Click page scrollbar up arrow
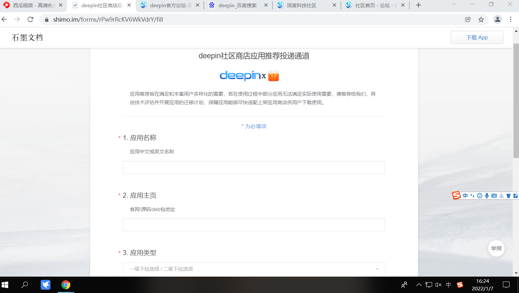Image resolution: width=519 pixels, height=293 pixels. pyautogui.click(x=516, y=31)
